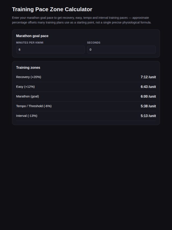
Task: Click the Training Pace Zone Calculator title
Action: 52,9
